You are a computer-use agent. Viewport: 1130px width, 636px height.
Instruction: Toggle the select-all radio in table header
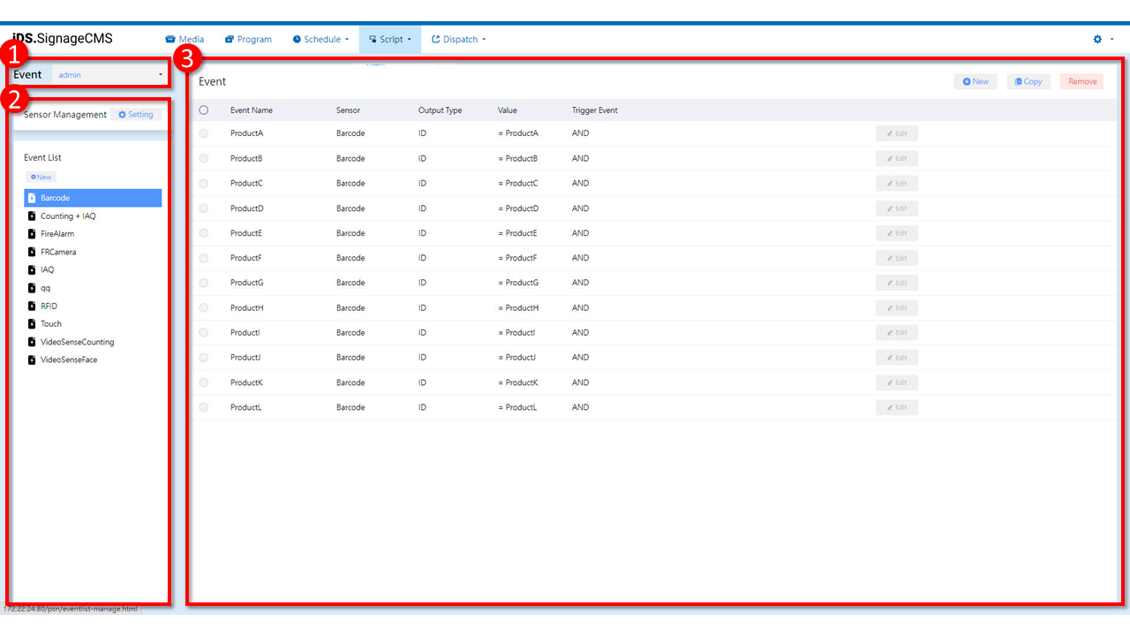pos(204,110)
